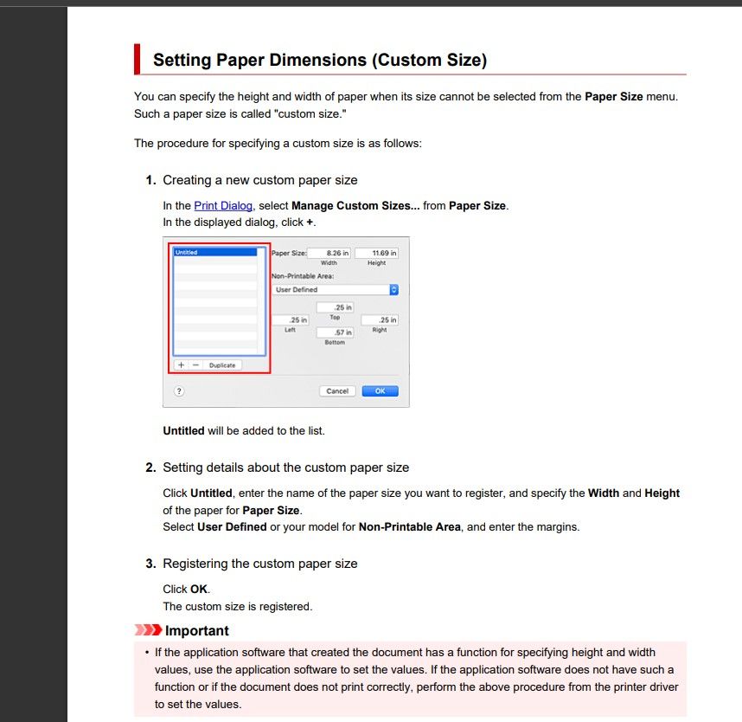This screenshot has width=742, height=722.
Task: Click the Duplicate button
Action: 222,365
